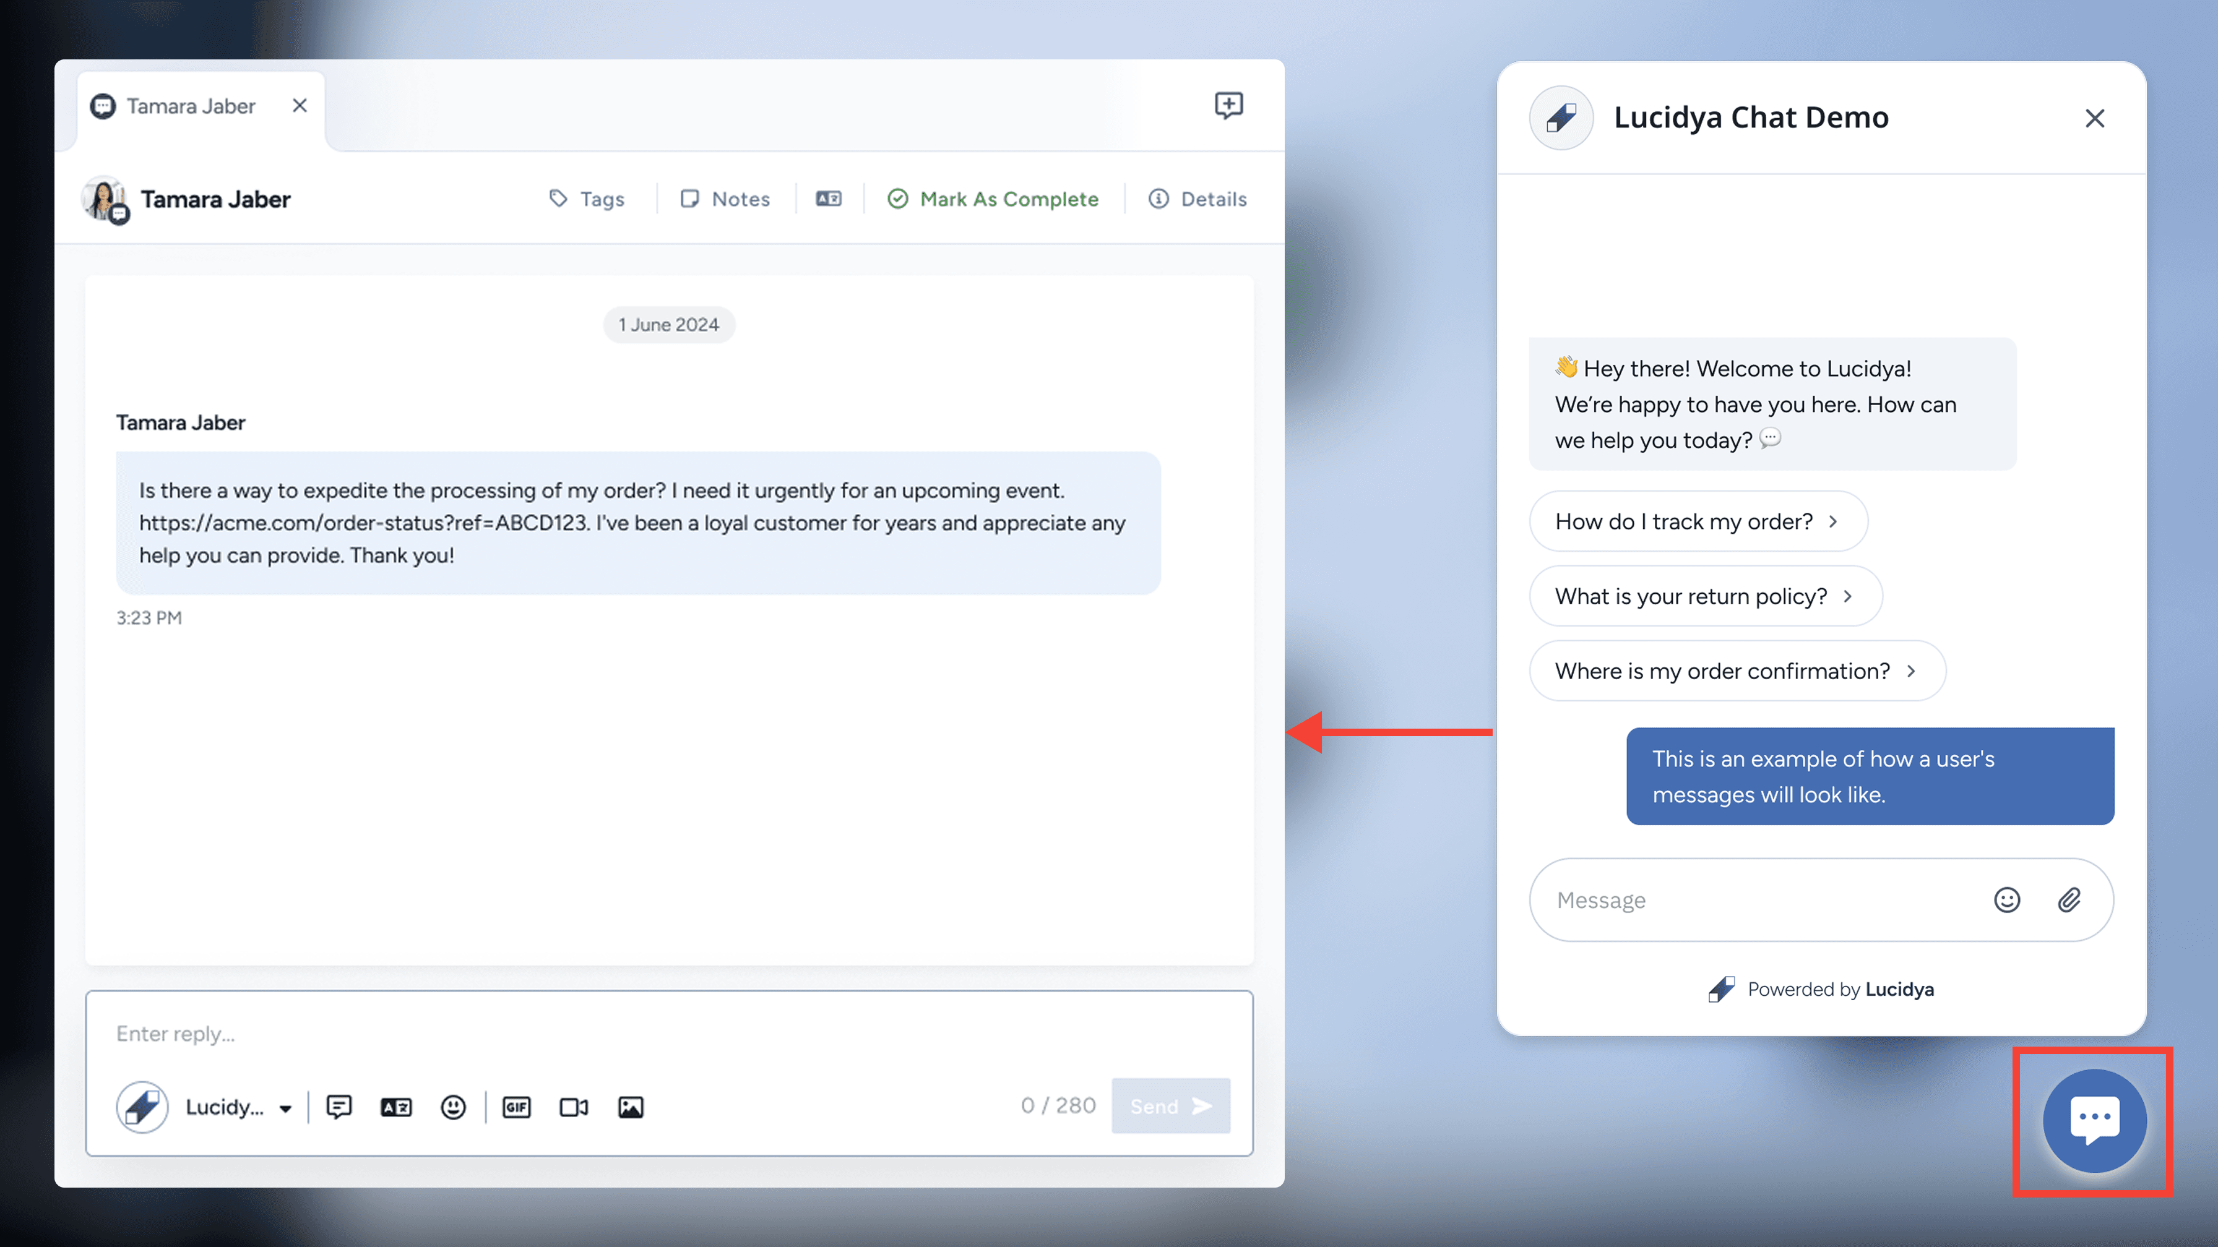The width and height of the screenshot is (2218, 1247).
Task: Mark As Complete the conversation
Action: [x=993, y=199]
